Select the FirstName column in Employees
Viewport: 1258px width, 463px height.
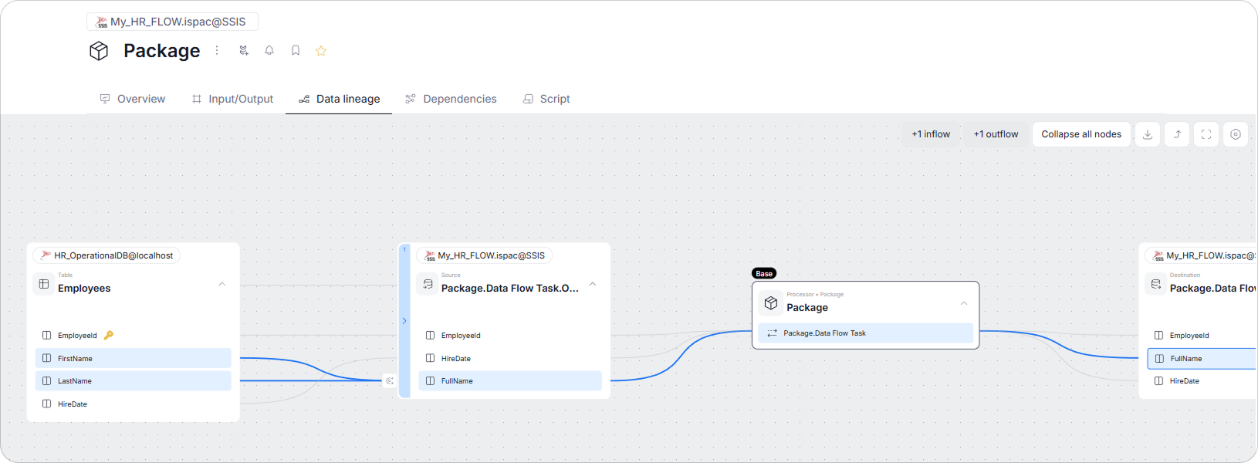[x=133, y=358]
